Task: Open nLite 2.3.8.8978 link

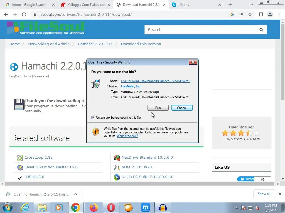Action: pyautogui.click(x=136, y=167)
